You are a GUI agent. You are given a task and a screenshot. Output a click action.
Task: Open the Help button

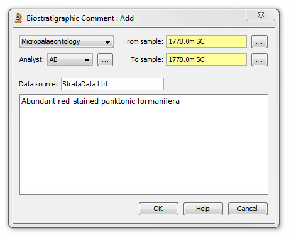coord(203,209)
